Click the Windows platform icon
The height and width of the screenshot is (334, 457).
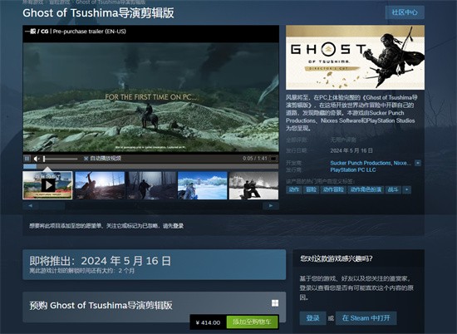click(275, 303)
